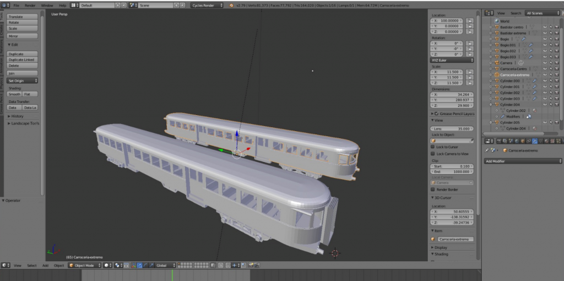Click the Camera object icon in outliner
The height and width of the screenshot is (281, 564).
click(x=496, y=63)
